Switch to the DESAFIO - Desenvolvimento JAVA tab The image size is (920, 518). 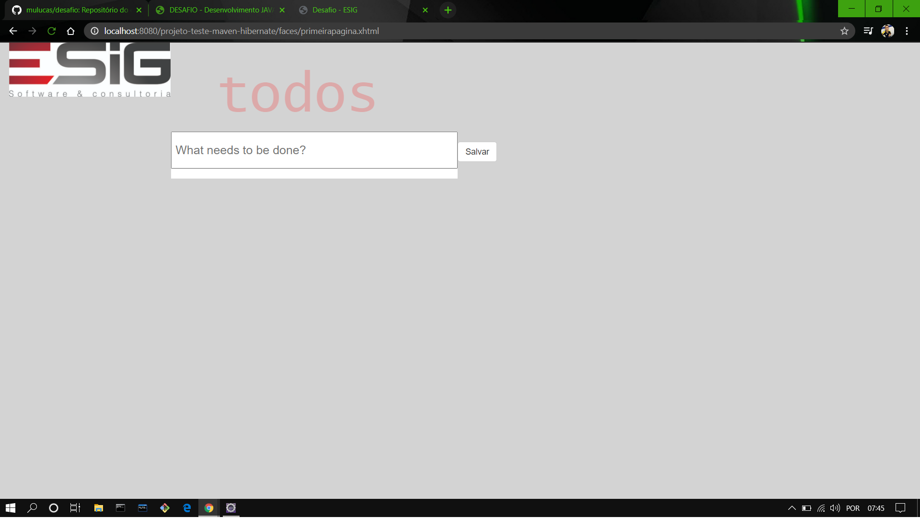pyautogui.click(x=218, y=10)
